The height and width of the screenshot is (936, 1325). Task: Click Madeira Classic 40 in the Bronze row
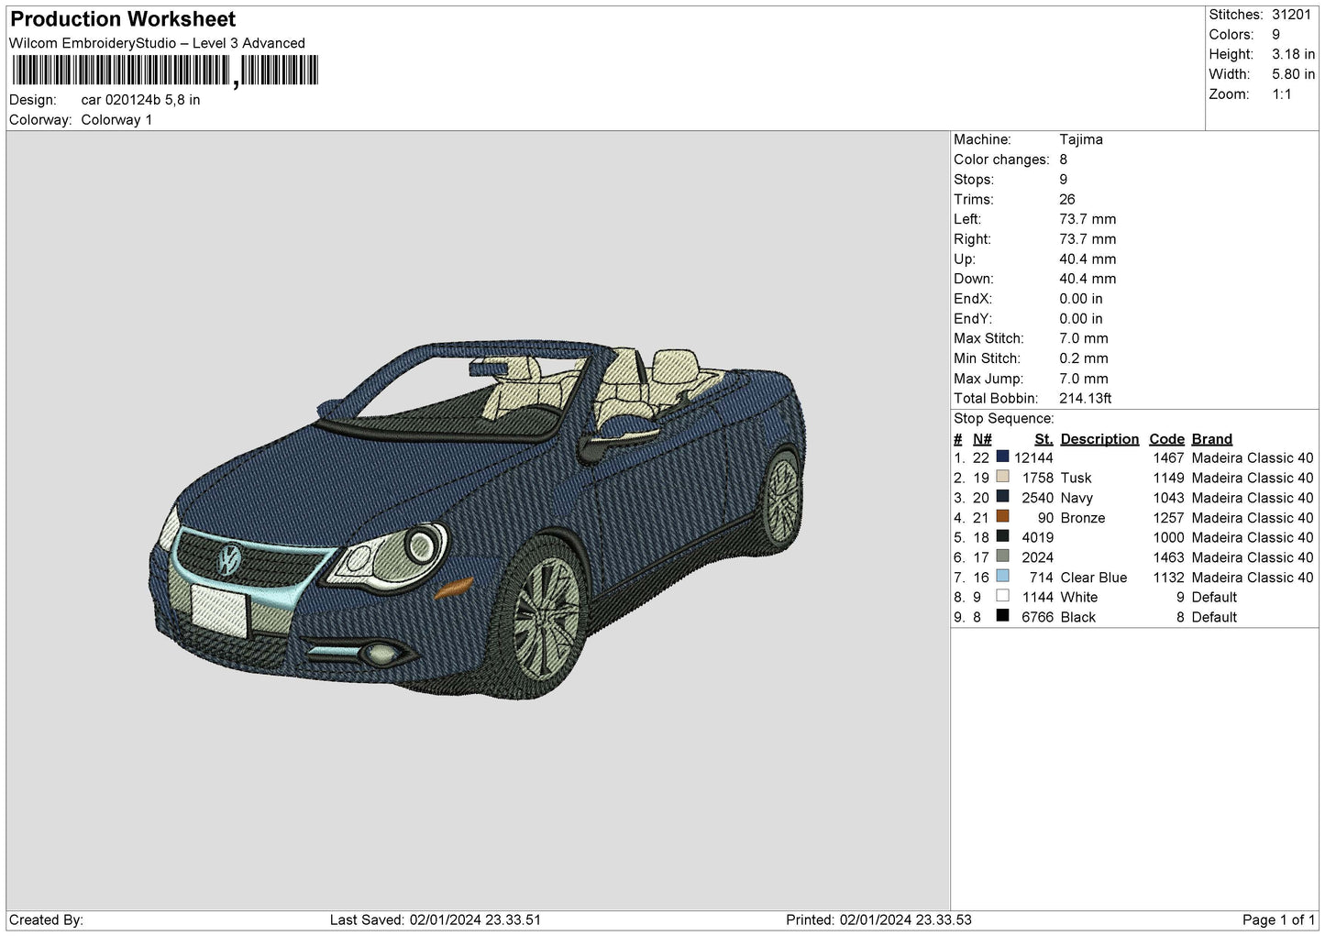click(x=1253, y=518)
